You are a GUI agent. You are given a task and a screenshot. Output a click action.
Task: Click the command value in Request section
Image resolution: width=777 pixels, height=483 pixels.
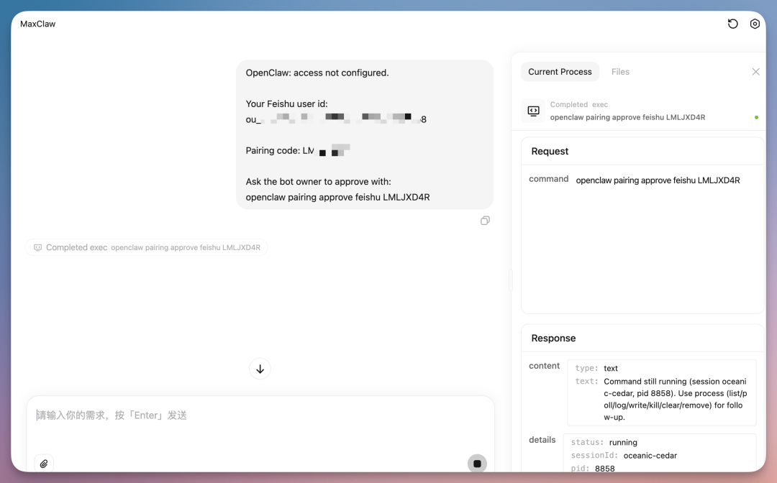(658, 180)
